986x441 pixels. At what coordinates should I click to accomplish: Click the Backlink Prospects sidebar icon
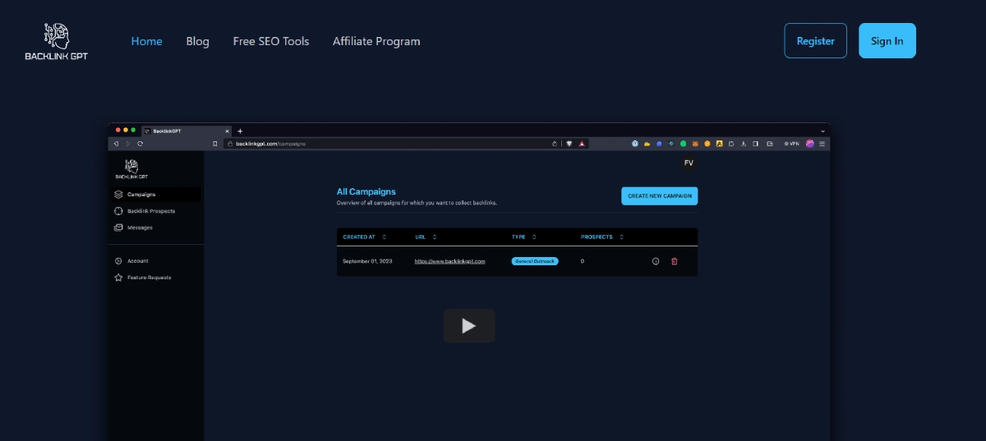119,211
